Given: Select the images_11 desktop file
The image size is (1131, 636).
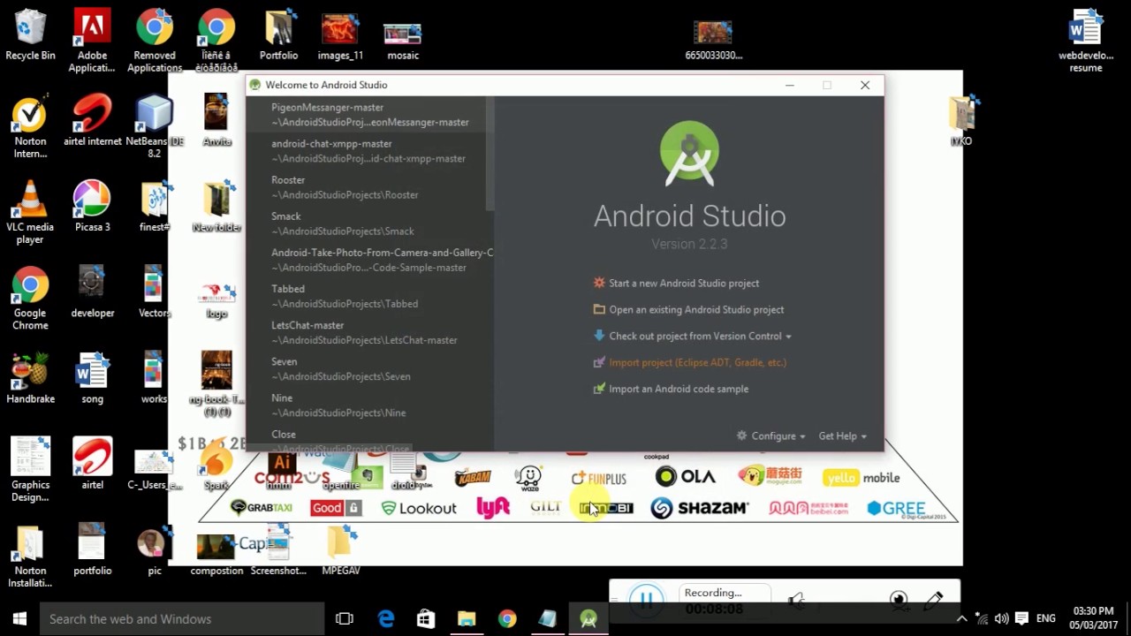Looking at the screenshot, I should [340, 35].
